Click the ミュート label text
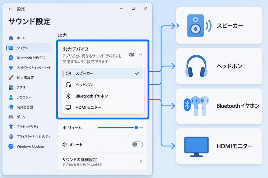Viewport: 268px width, 178px height. click(76, 145)
